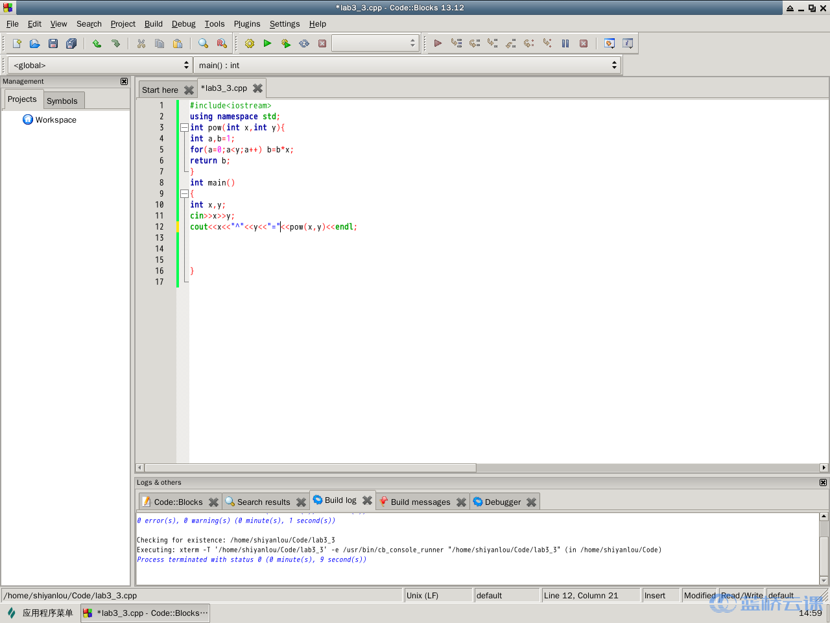Open the build target dropdown
The image size is (830, 623).
coord(375,43)
